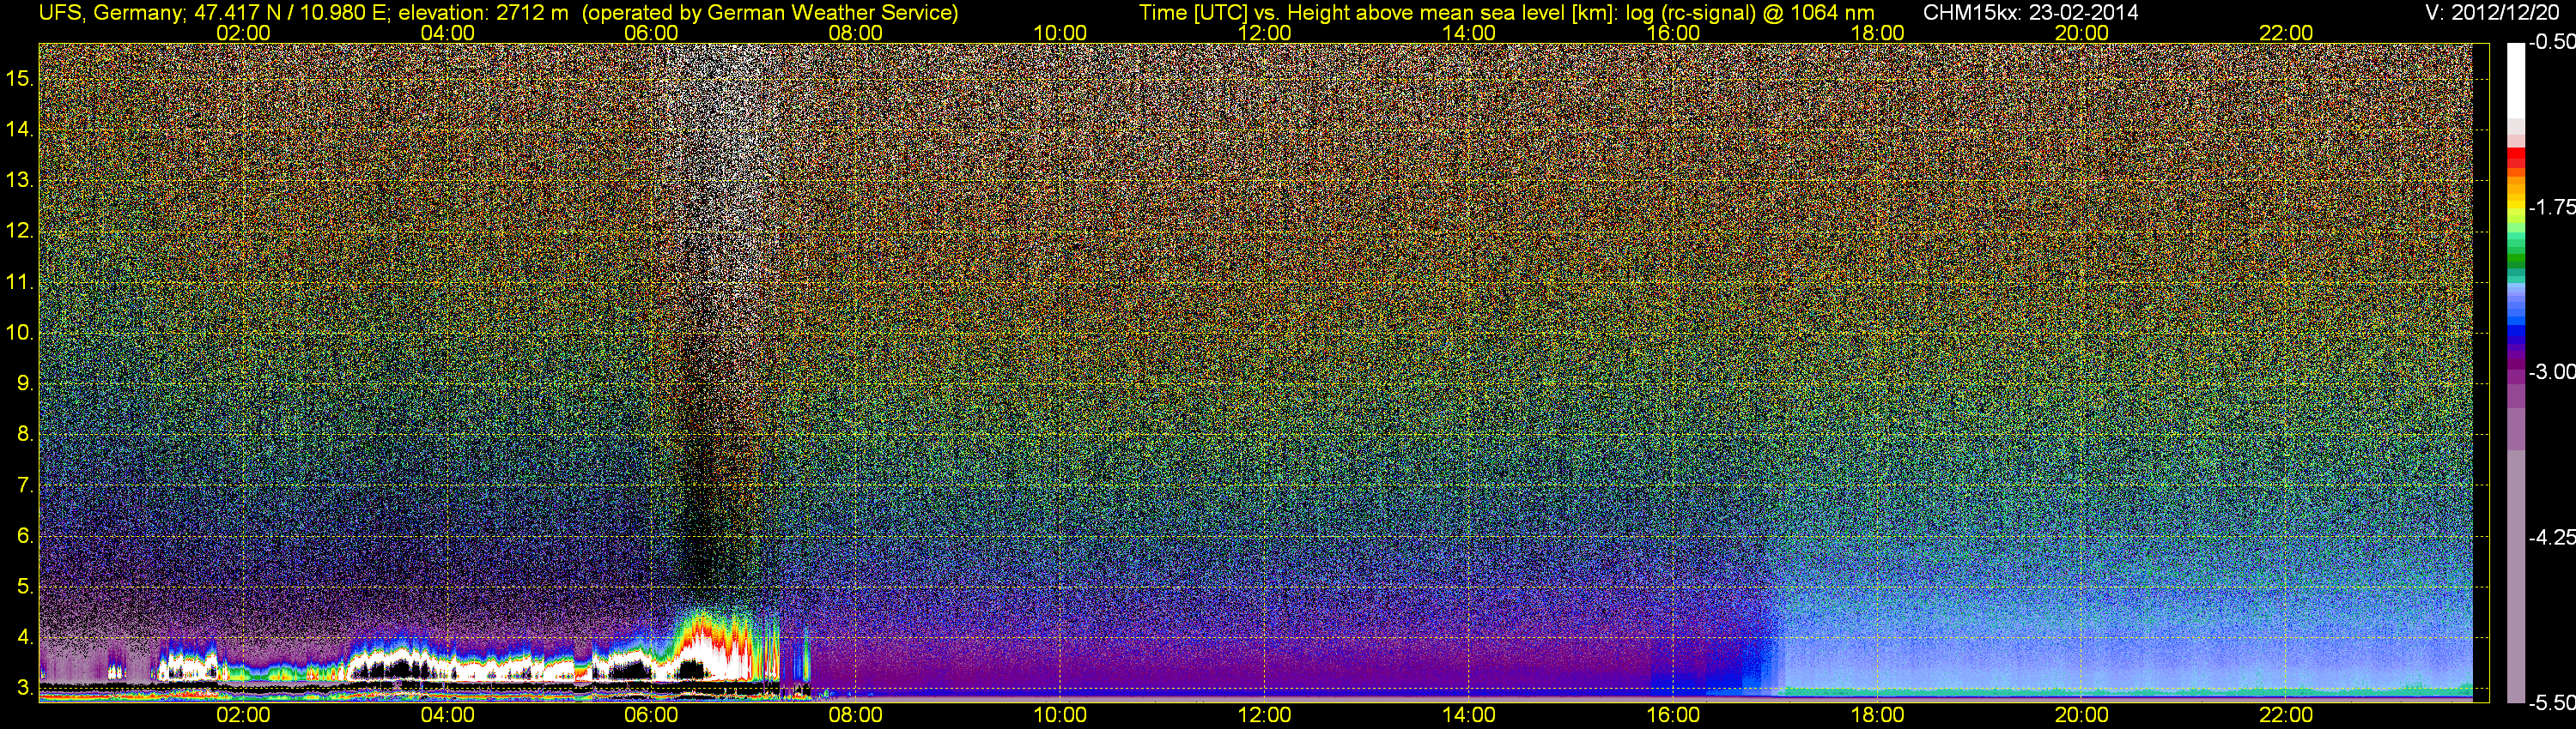
Task: Click the '10:00' label on the top time axis
Action: click(1060, 33)
